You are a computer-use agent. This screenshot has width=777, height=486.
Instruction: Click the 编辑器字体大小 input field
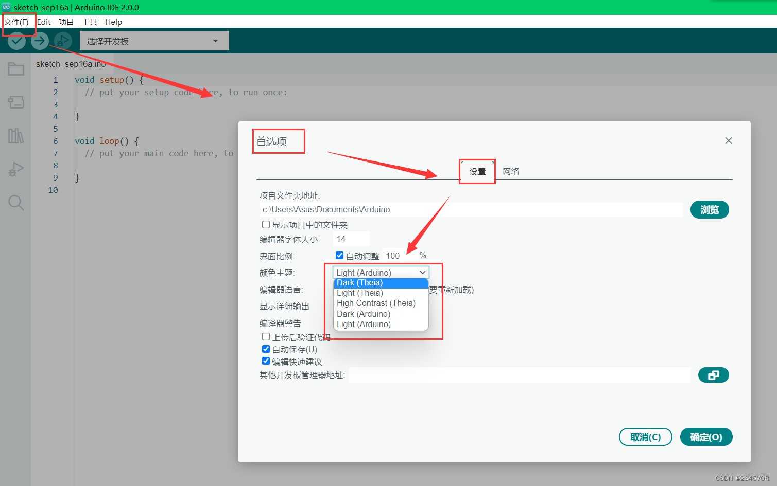351,238
